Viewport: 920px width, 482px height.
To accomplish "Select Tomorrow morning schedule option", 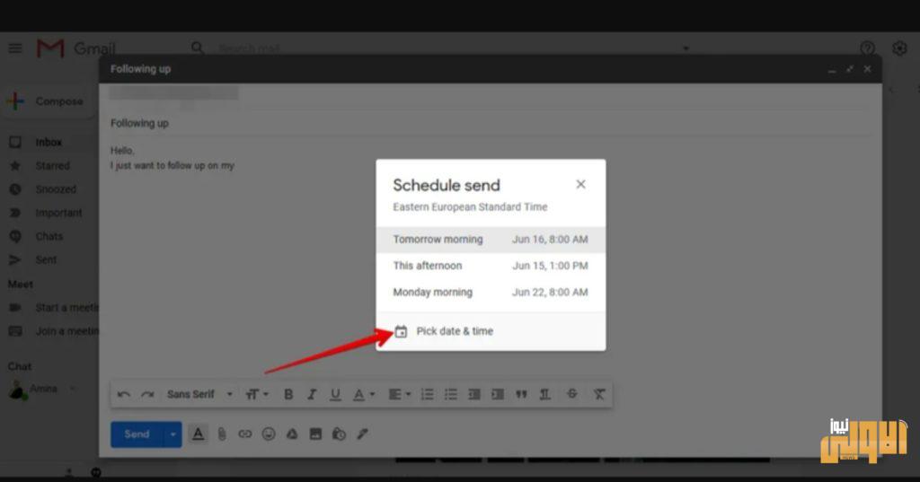I will (x=491, y=240).
